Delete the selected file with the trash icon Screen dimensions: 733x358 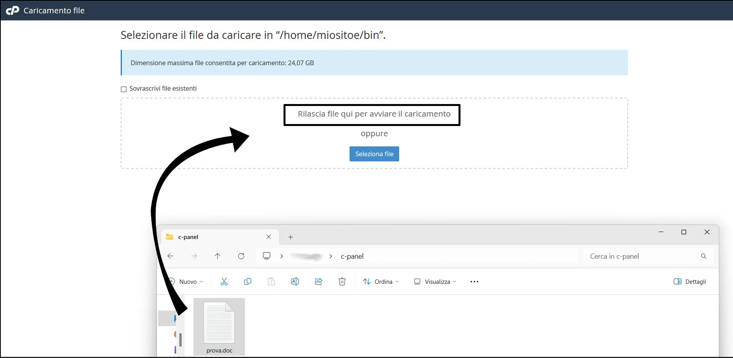coord(342,281)
